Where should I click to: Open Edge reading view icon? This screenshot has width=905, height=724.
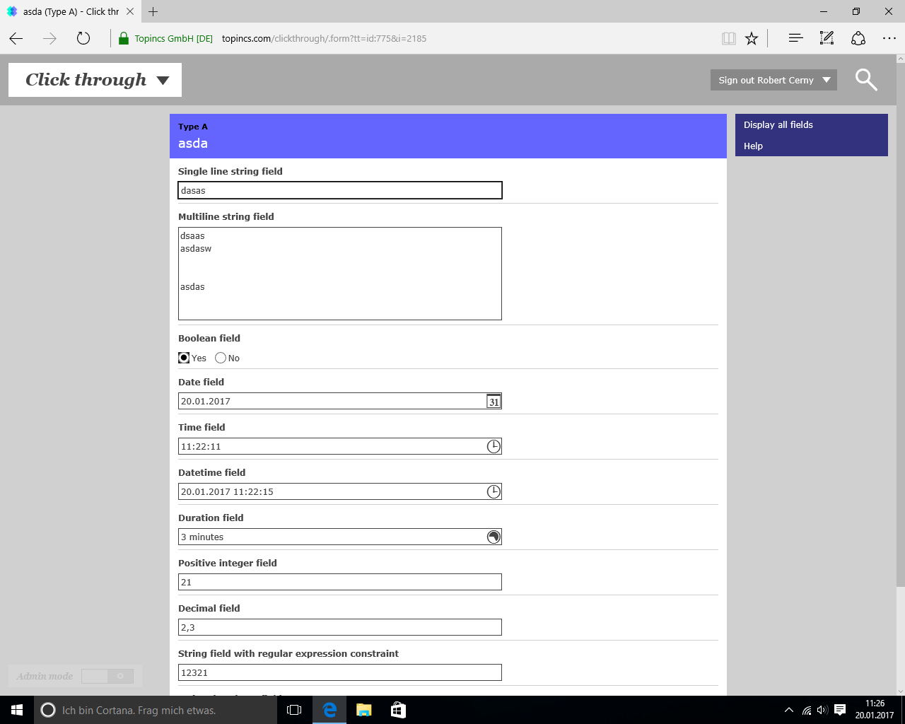pos(728,39)
